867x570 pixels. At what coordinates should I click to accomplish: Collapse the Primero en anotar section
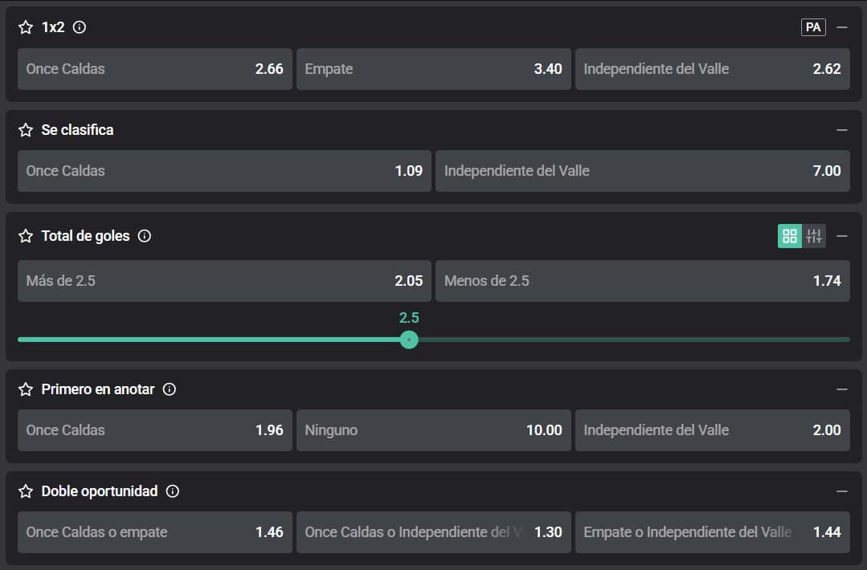[x=842, y=389]
